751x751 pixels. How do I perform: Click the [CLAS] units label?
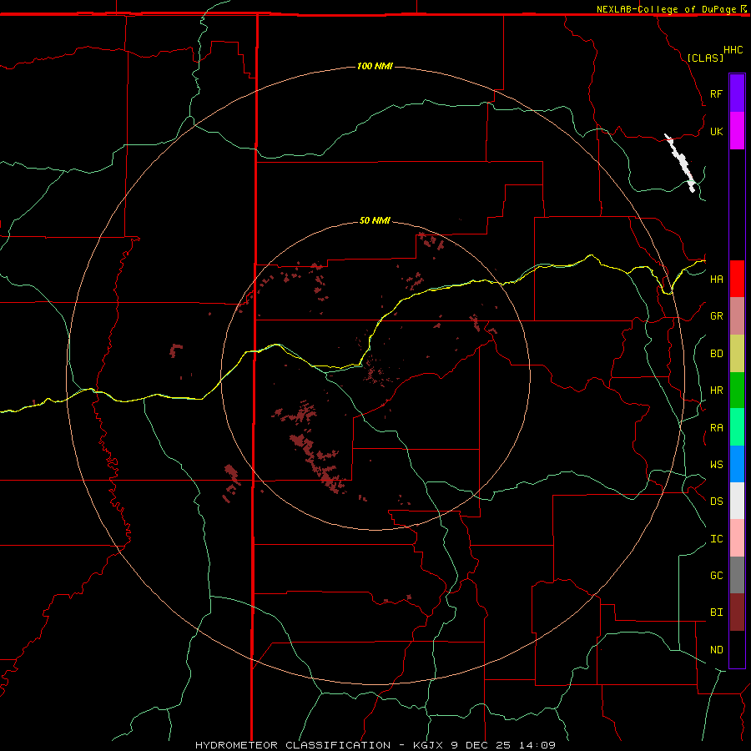click(705, 58)
